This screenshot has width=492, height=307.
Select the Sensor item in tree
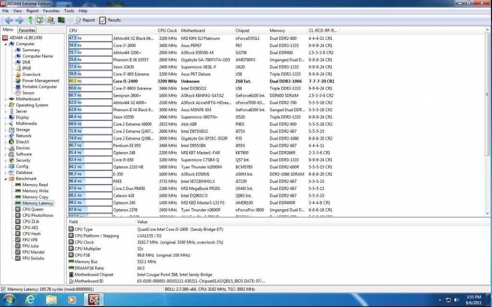pyautogui.click(x=28, y=93)
